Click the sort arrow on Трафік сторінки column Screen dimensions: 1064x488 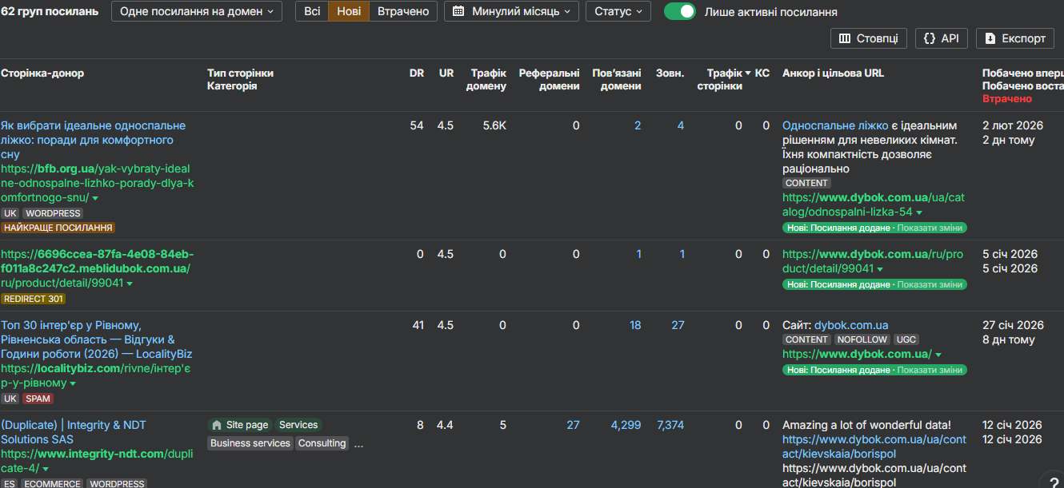point(748,73)
